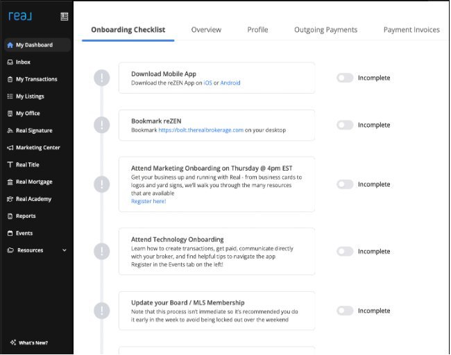This screenshot has height=355, width=451.
Task: Click the Attend Marketing Onboarding on Thursday title
Action: point(212,168)
